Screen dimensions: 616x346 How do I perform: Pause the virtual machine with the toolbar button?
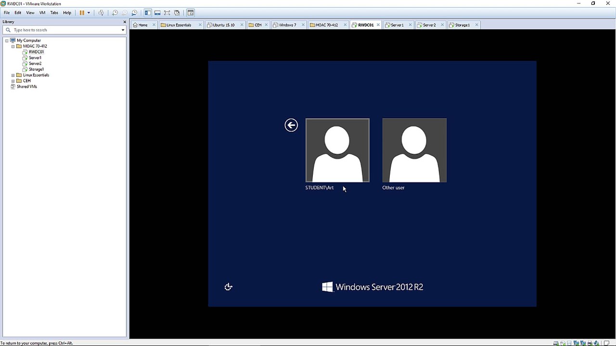click(x=82, y=12)
